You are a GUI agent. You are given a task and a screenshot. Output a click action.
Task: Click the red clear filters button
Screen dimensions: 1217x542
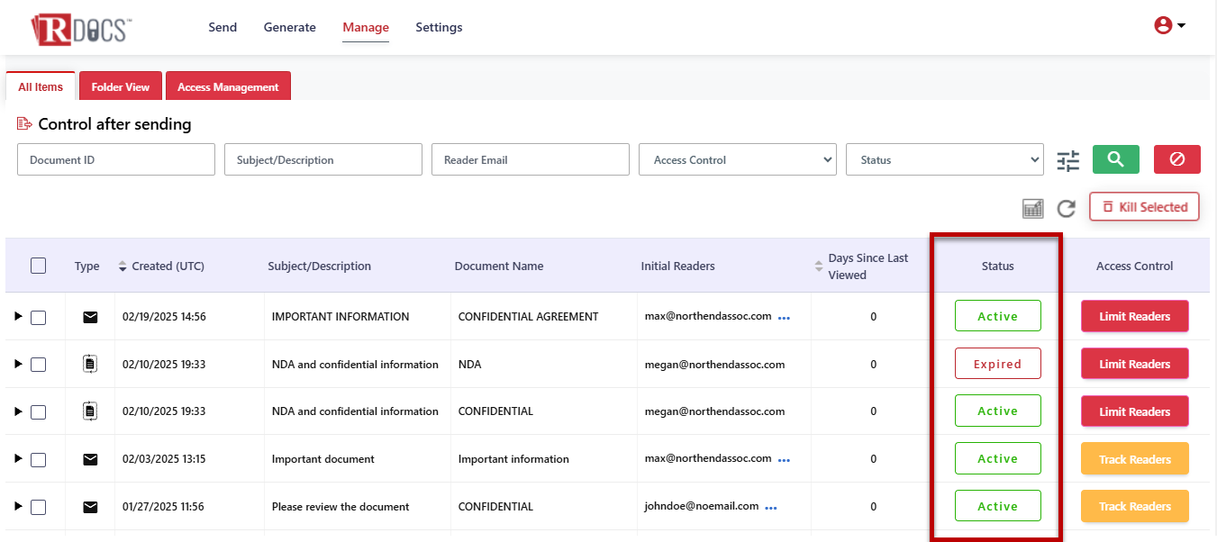click(1176, 159)
